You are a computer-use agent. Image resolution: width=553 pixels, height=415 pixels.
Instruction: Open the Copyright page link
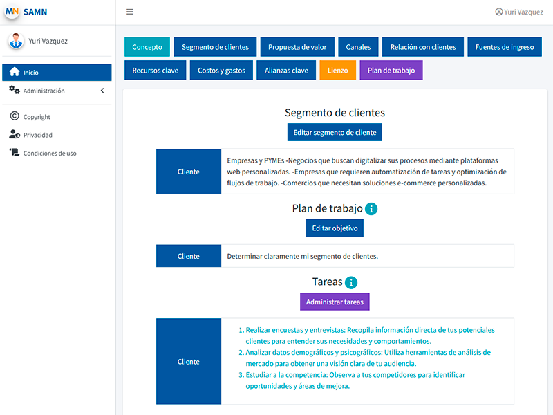click(x=37, y=117)
